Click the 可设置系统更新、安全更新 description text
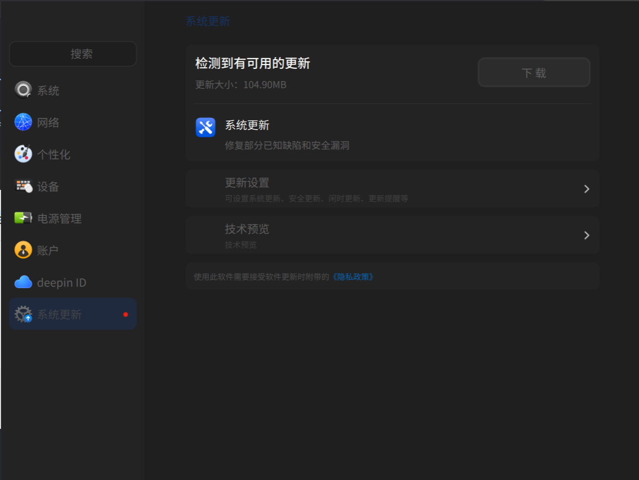Image resolution: width=639 pixels, height=480 pixels. click(317, 198)
